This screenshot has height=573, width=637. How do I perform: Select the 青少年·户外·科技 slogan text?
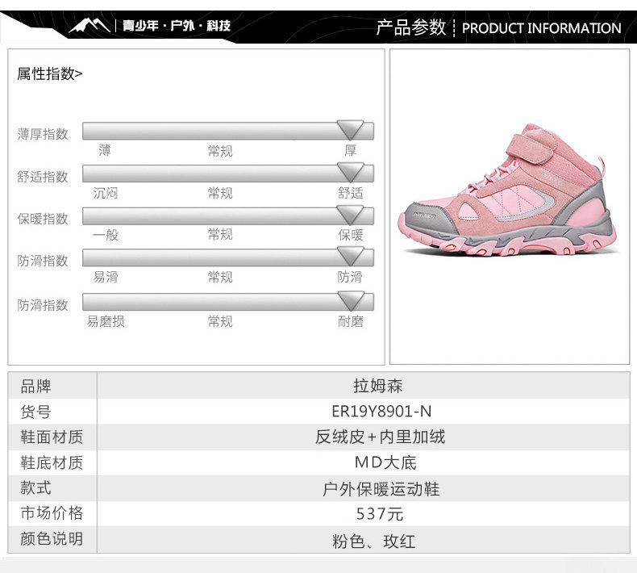[x=177, y=26]
